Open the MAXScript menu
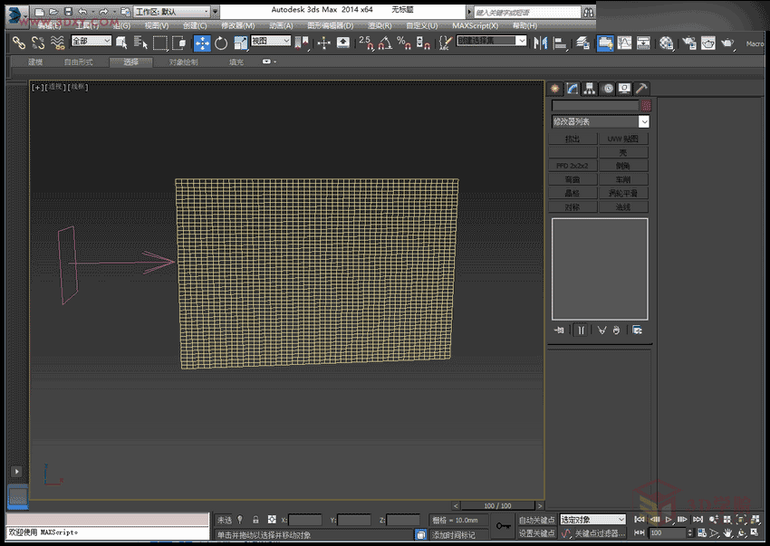The height and width of the screenshot is (546, 770). 476,26
